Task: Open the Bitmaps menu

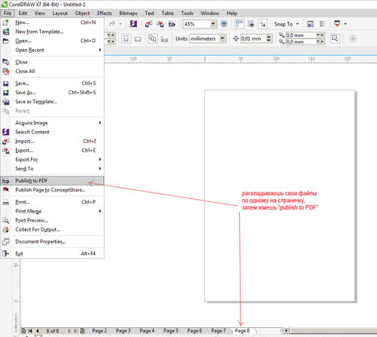Action: (128, 14)
